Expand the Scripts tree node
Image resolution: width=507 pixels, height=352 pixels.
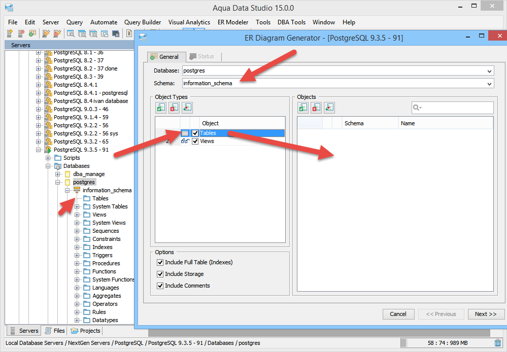[x=48, y=158]
